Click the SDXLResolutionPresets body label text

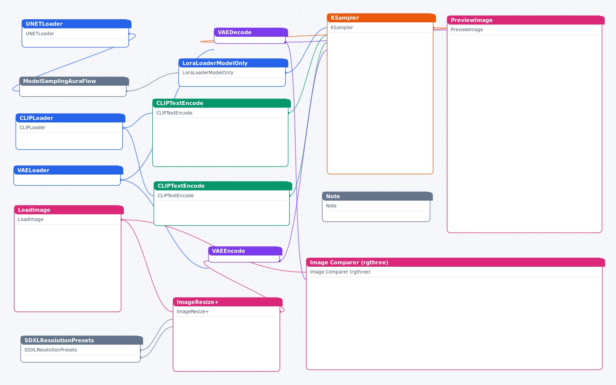(x=51, y=350)
